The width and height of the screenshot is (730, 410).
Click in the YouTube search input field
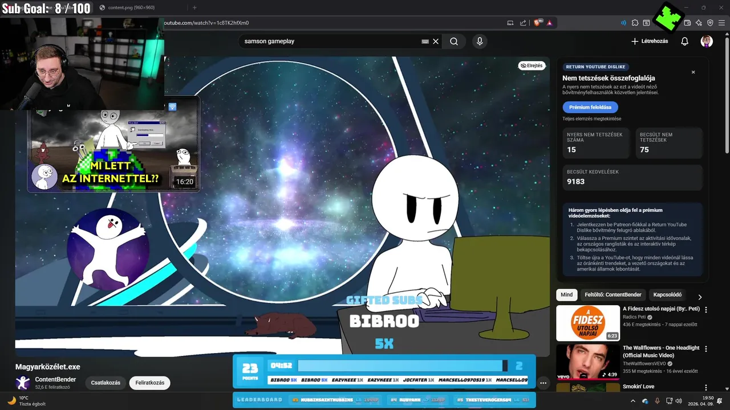(x=331, y=41)
